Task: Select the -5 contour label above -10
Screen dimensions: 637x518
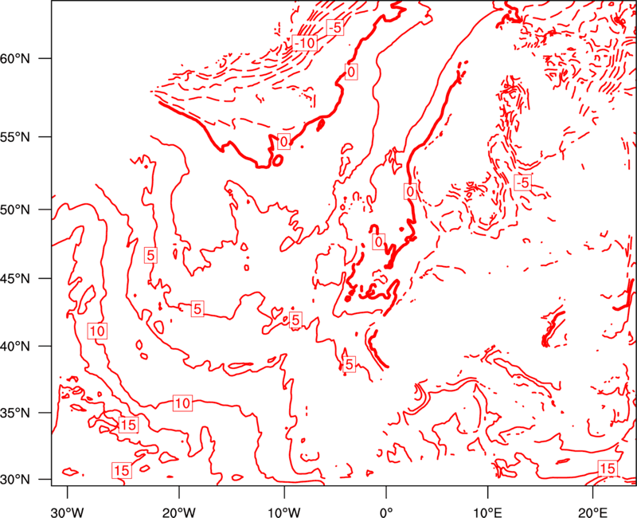Action: pos(334,27)
